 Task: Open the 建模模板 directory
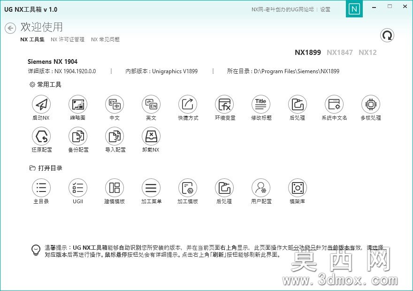click(x=115, y=188)
